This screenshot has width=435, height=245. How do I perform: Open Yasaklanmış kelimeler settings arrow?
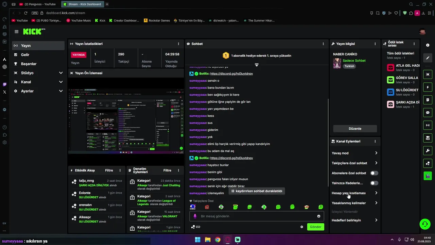click(x=376, y=203)
